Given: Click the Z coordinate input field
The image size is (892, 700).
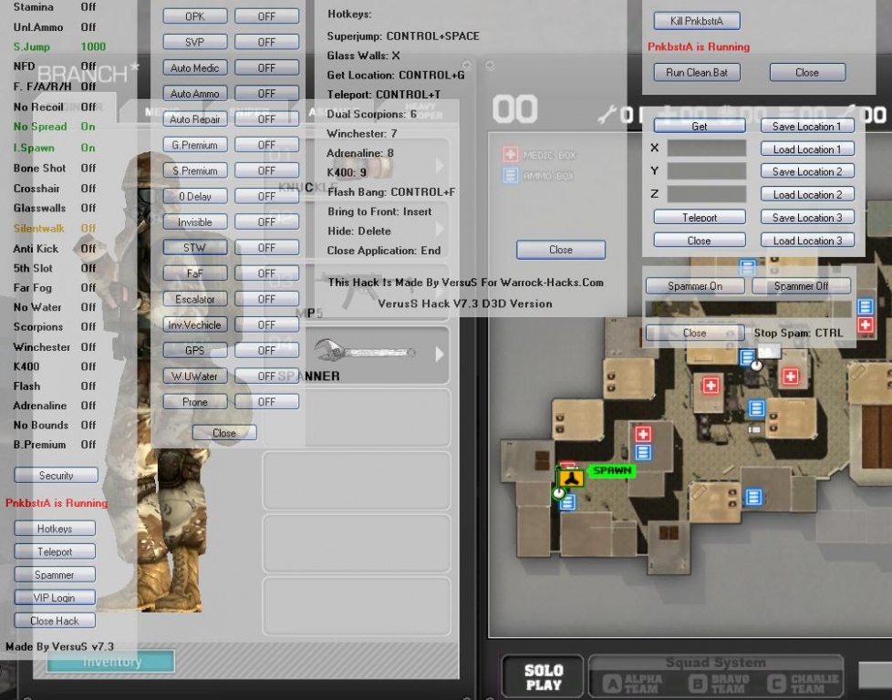Looking at the screenshot, I should pyautogui.click(x=707, y=194).
